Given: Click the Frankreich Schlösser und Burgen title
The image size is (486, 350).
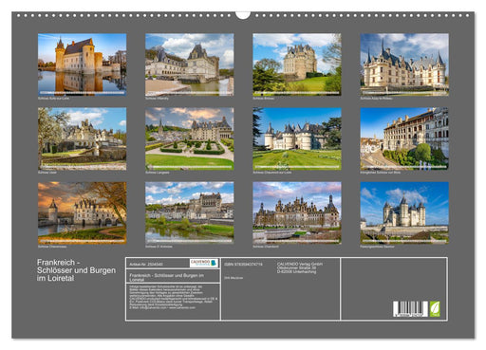Looking at the screenshot, I should point(76,270).
